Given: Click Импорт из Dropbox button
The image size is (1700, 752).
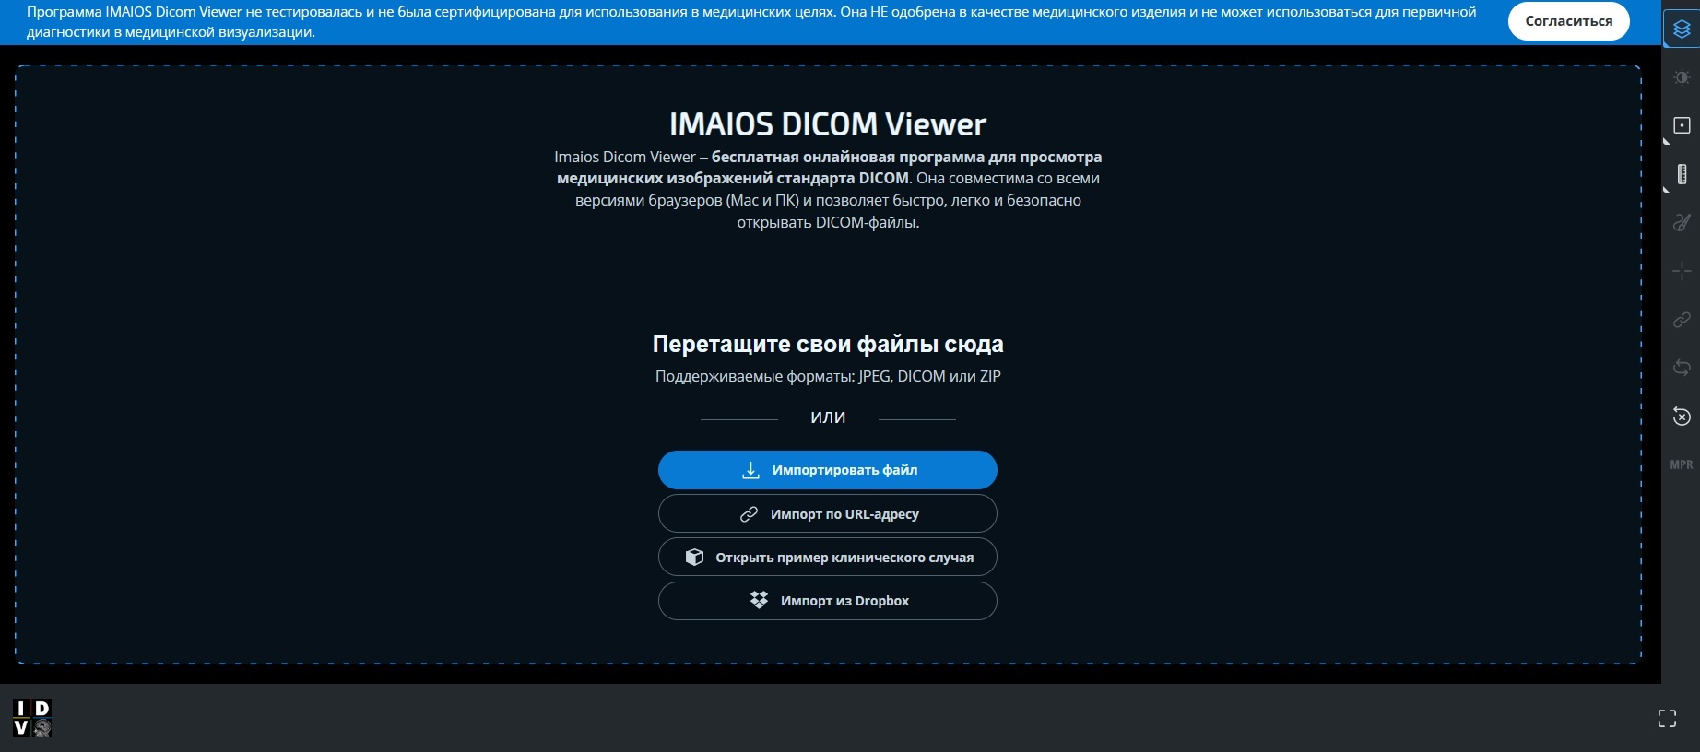Looking at the screenshot, I should 827,601.
